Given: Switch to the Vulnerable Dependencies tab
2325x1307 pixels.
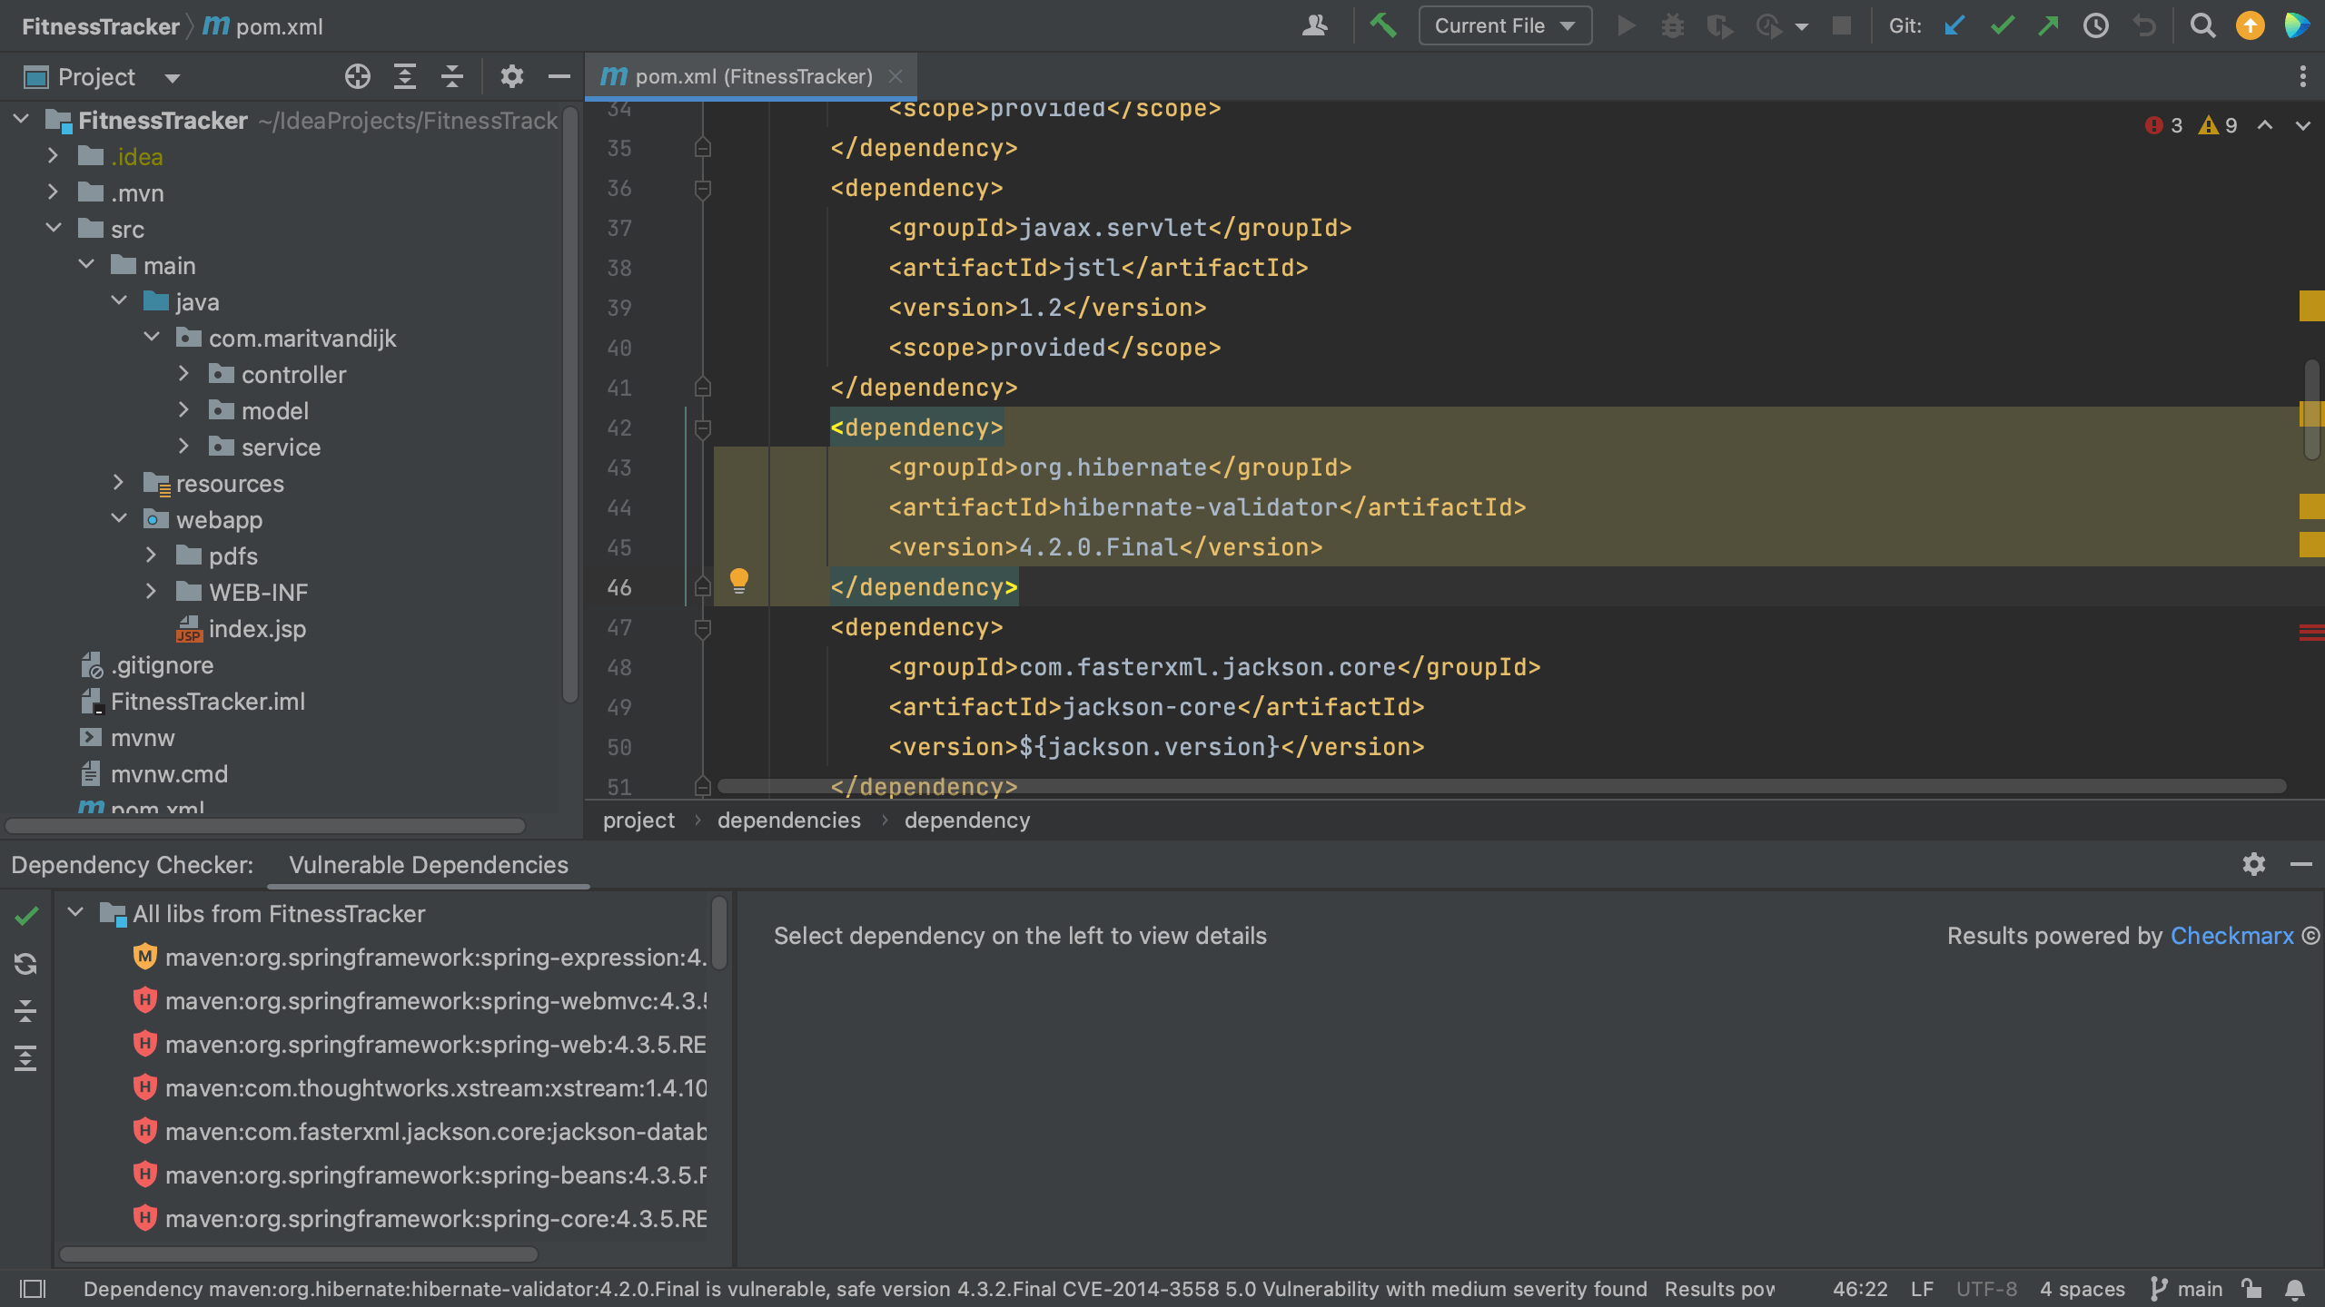Looking at the screenshot, I should coord(428,865).
